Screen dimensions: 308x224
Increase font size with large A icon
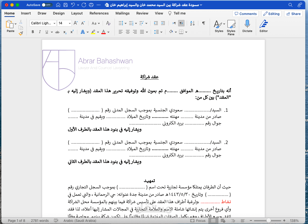(x=76, y=23)
